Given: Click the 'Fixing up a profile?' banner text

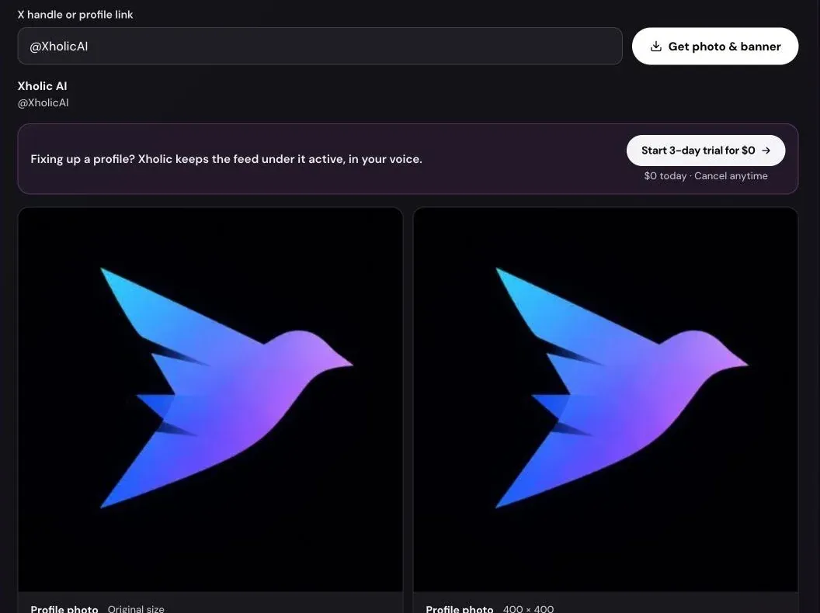Looking at the screenshot, I should click(226, 159).
